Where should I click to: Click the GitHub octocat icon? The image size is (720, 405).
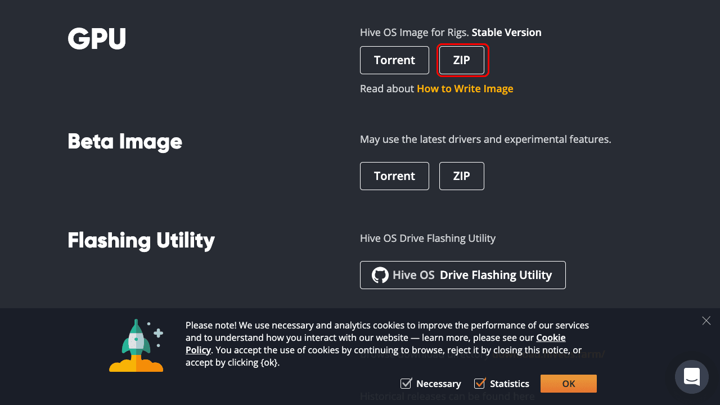380,275
